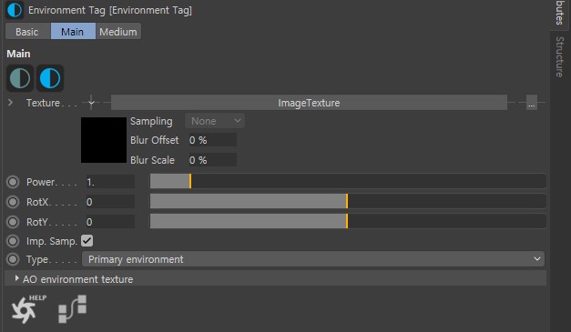Open the Structure side tab
The height and width of the screenshot is (332, 571).
pyautogui.click(x=560, y=56)
